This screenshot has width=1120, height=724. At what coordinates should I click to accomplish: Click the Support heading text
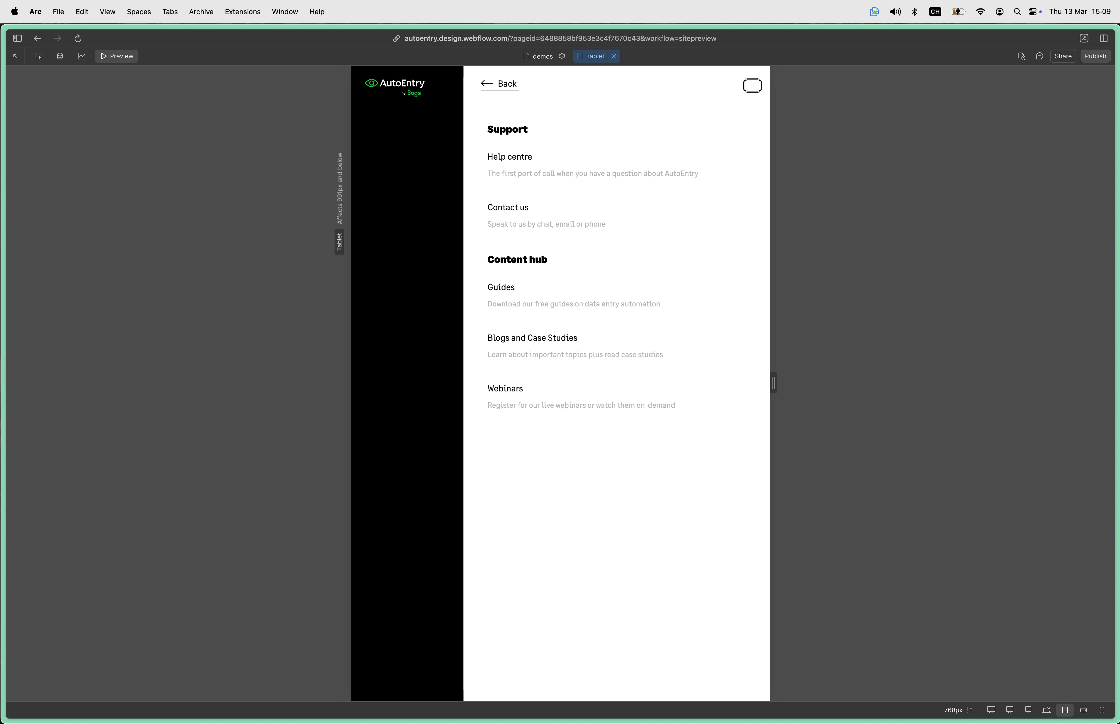507,129
